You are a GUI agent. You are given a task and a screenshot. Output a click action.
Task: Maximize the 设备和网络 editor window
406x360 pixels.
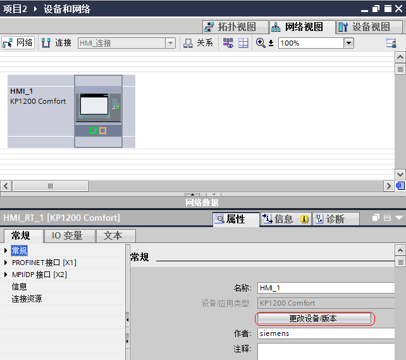pos(388,9)
